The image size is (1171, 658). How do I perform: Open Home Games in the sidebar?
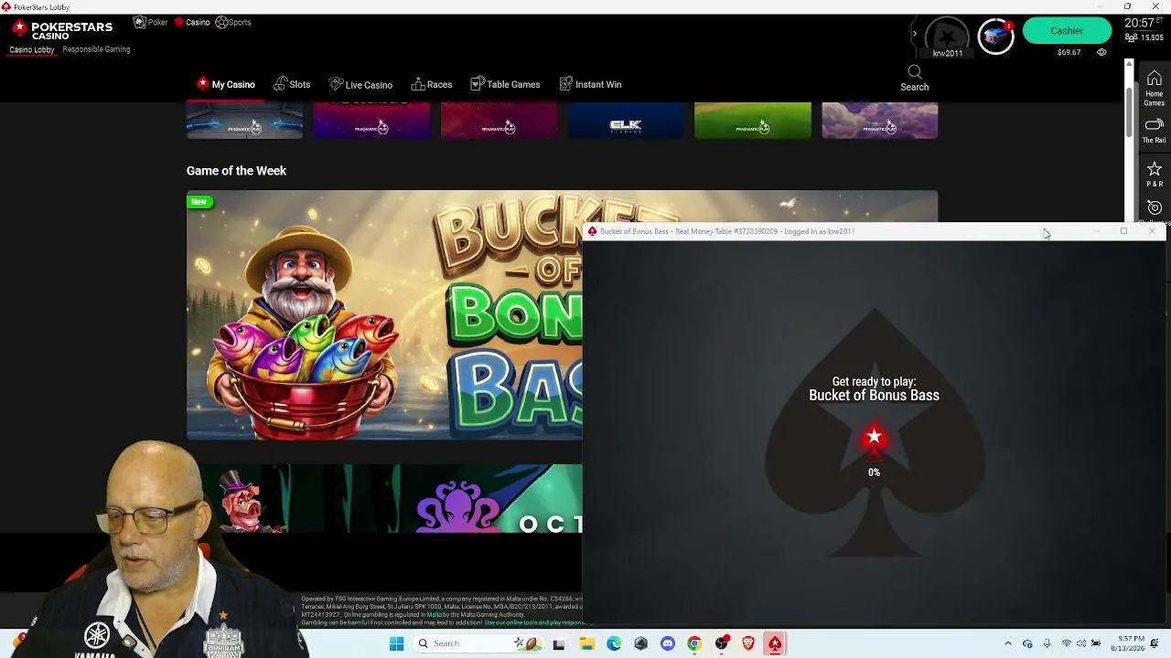[x=1155, y=88]
